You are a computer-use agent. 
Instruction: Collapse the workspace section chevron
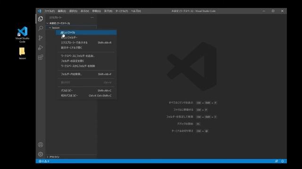[x=48, y=23]
